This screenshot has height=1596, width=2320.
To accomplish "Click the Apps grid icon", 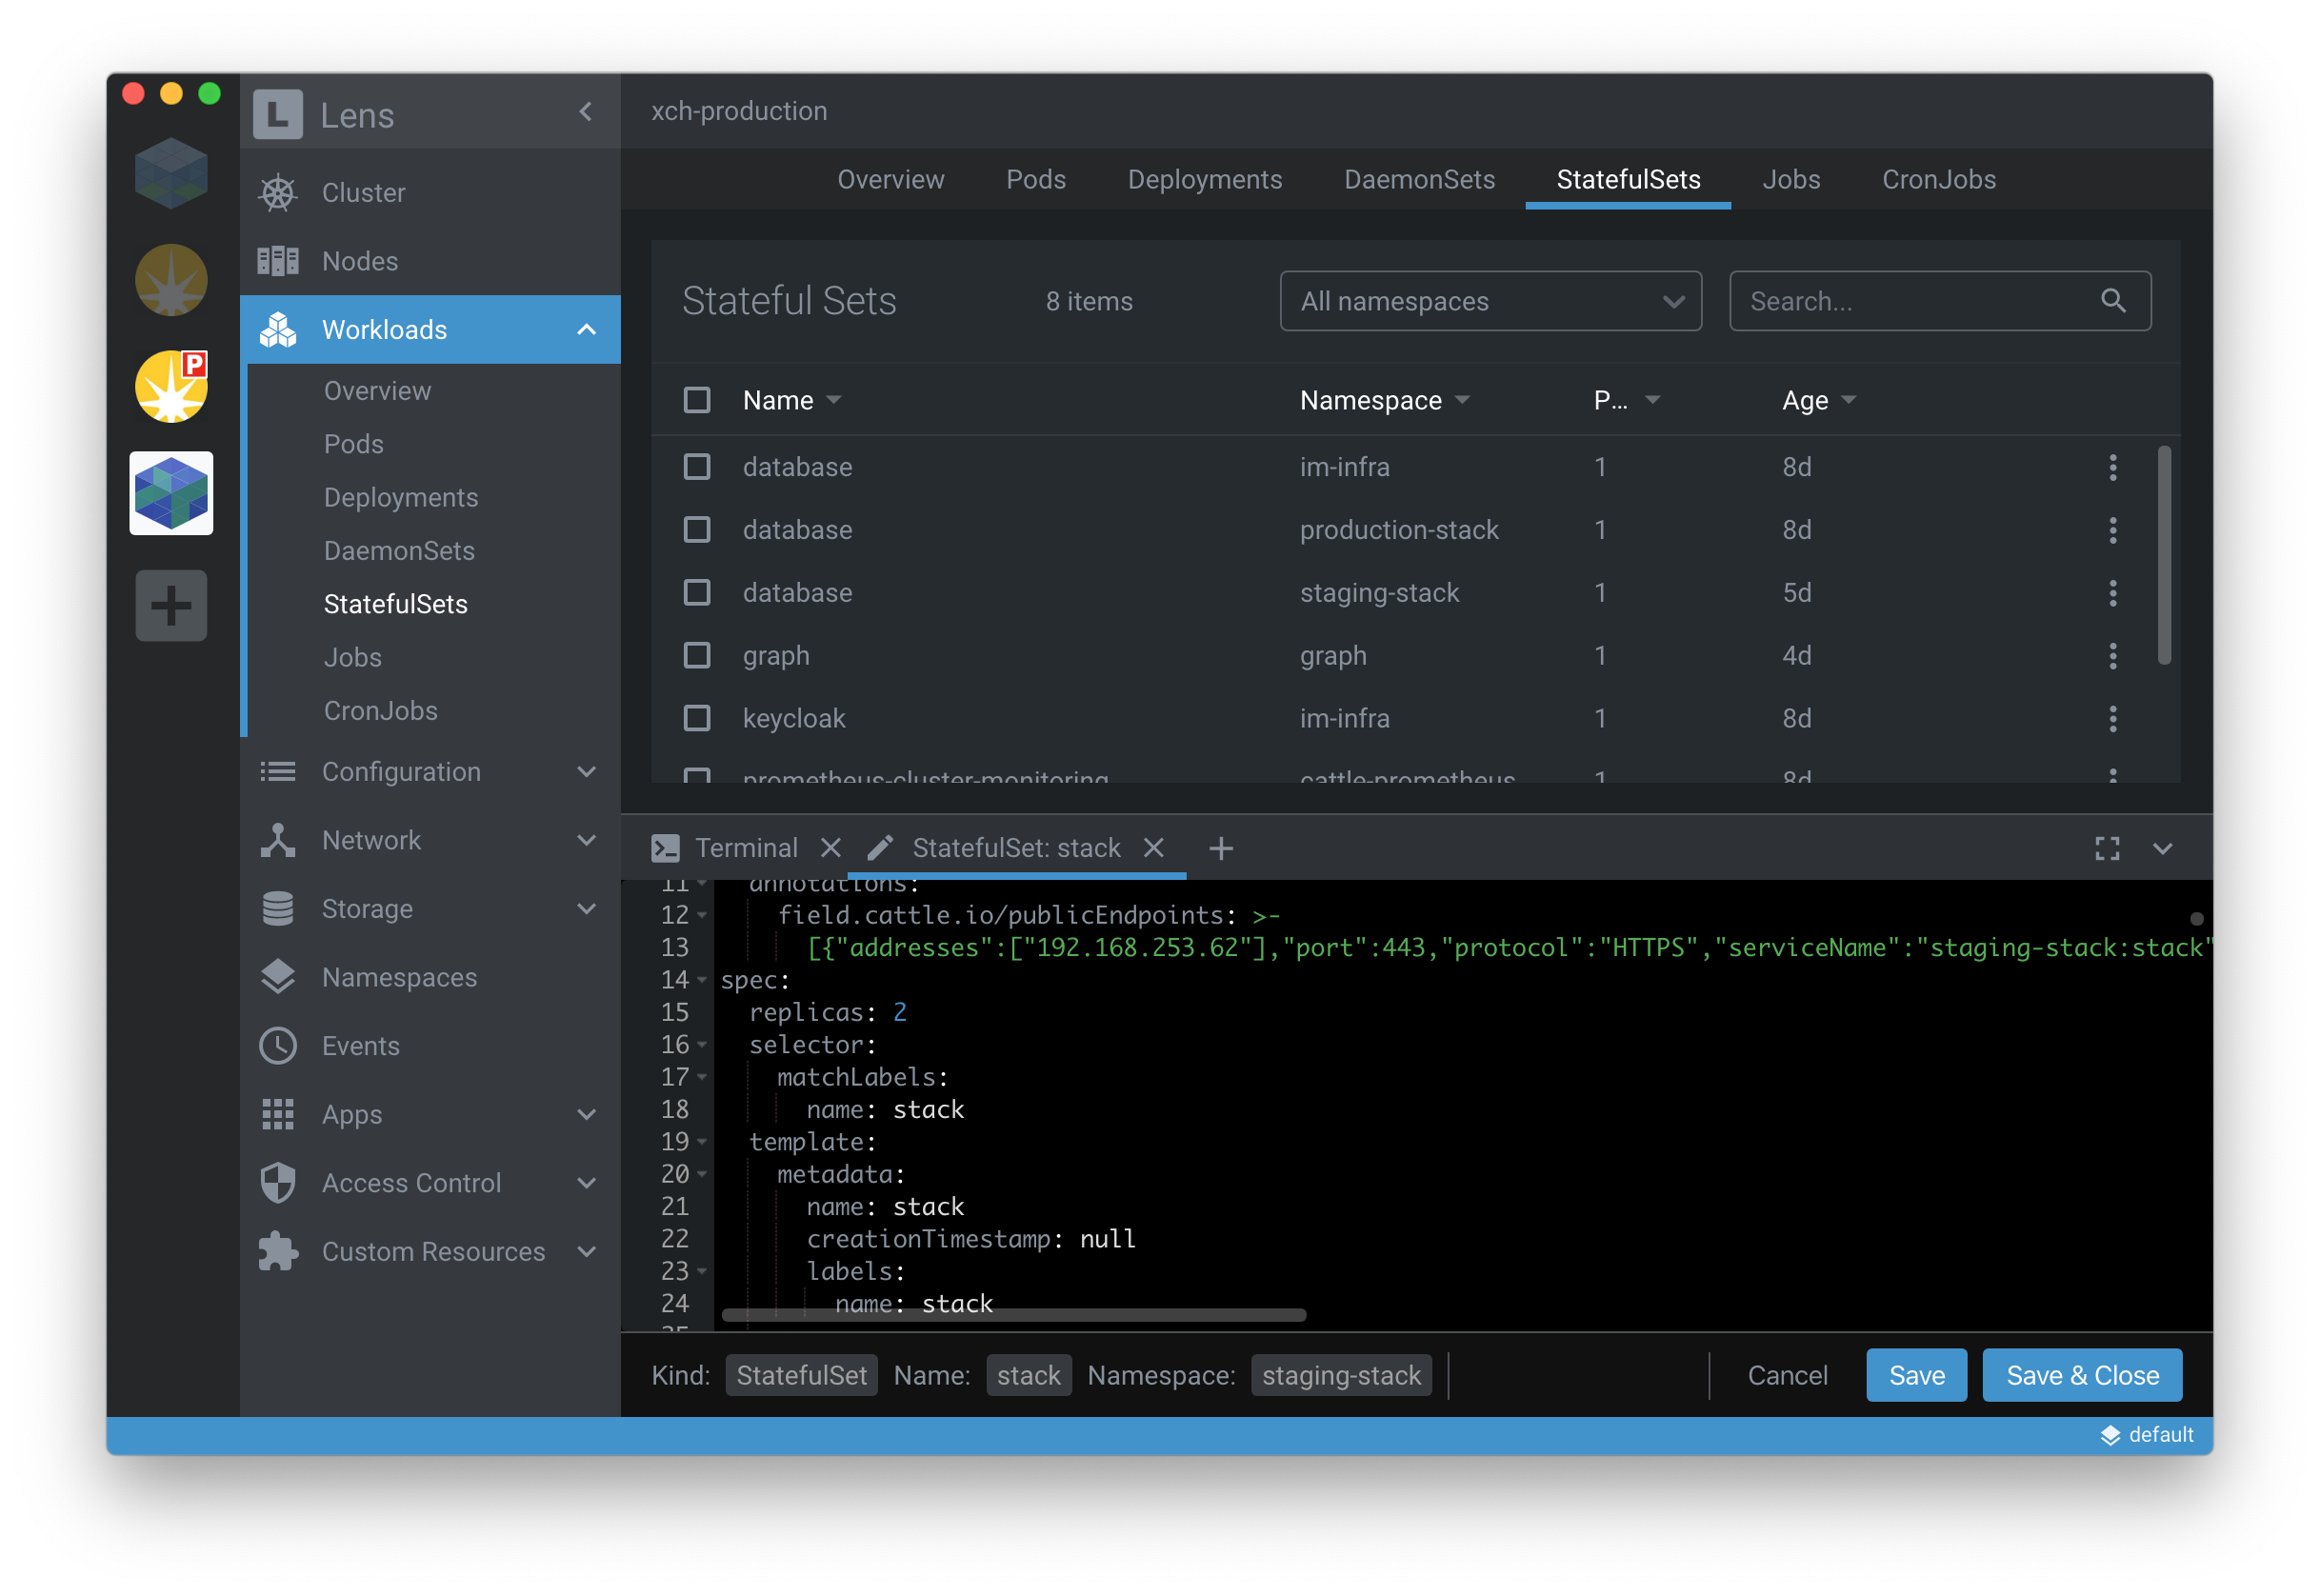I will (x=278, y=1114).
